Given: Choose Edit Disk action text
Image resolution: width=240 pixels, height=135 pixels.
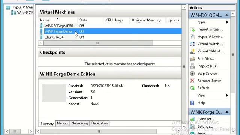Looking at the screenshot, I should tap(206, 59).
